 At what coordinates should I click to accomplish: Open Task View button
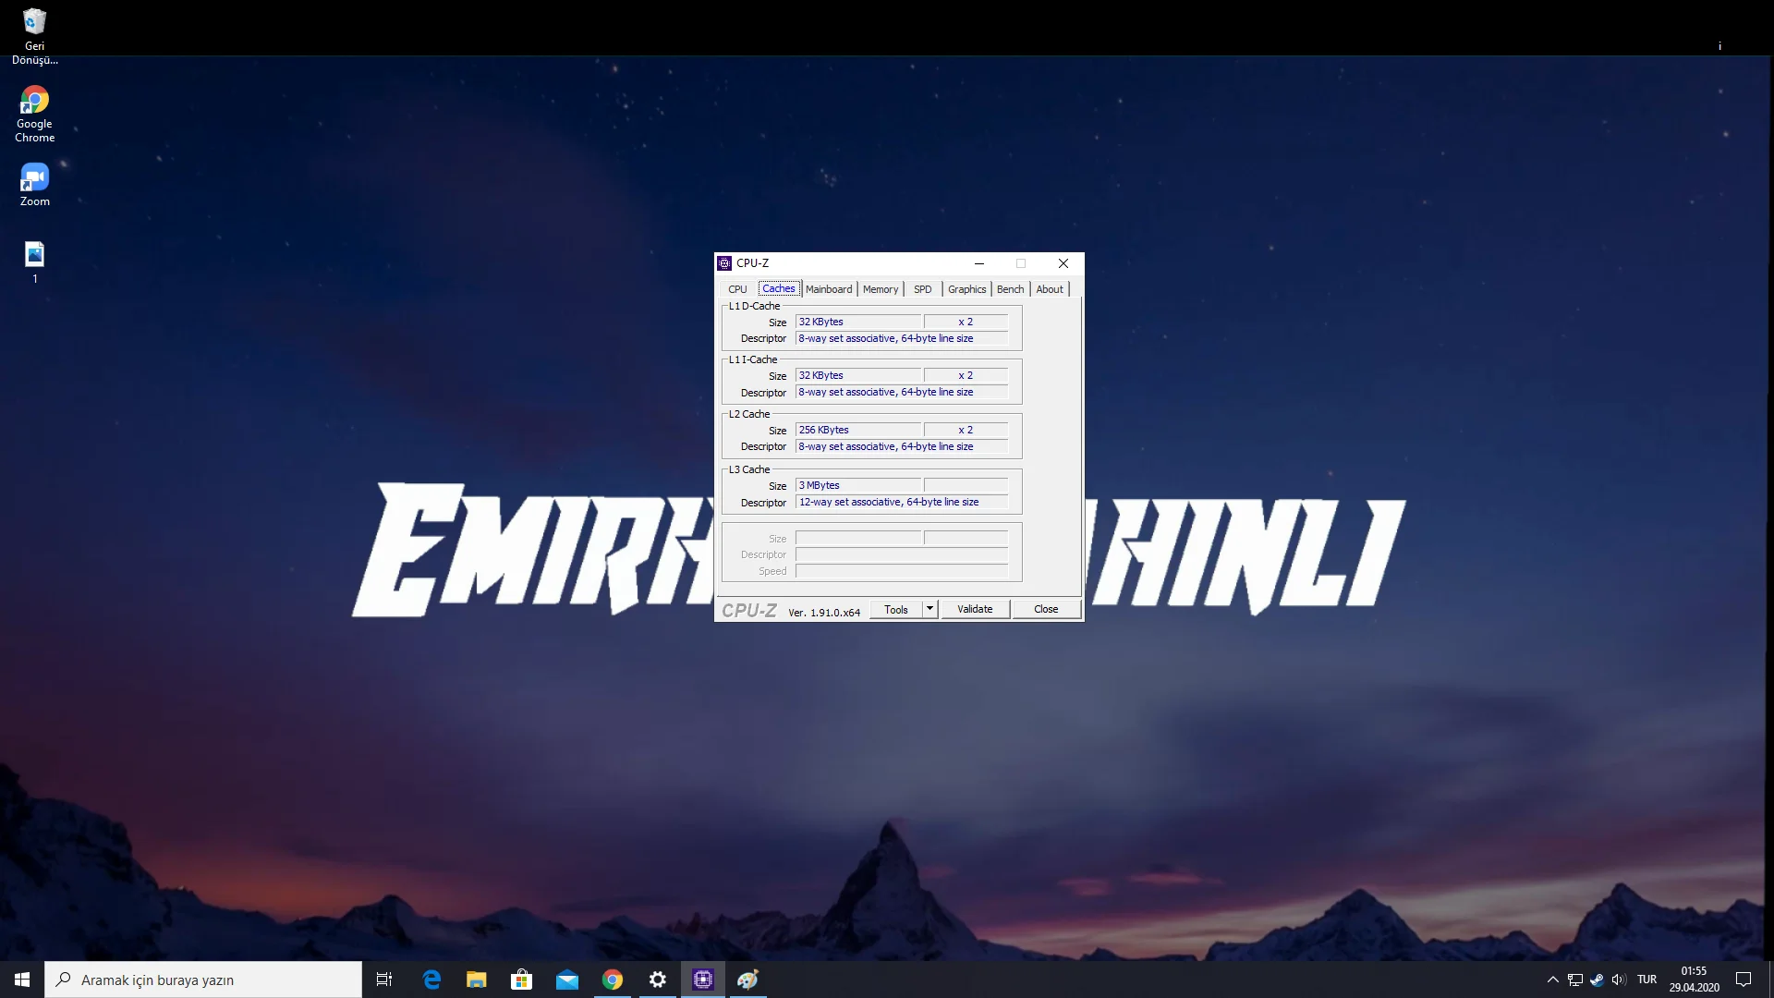click(384, 980)
